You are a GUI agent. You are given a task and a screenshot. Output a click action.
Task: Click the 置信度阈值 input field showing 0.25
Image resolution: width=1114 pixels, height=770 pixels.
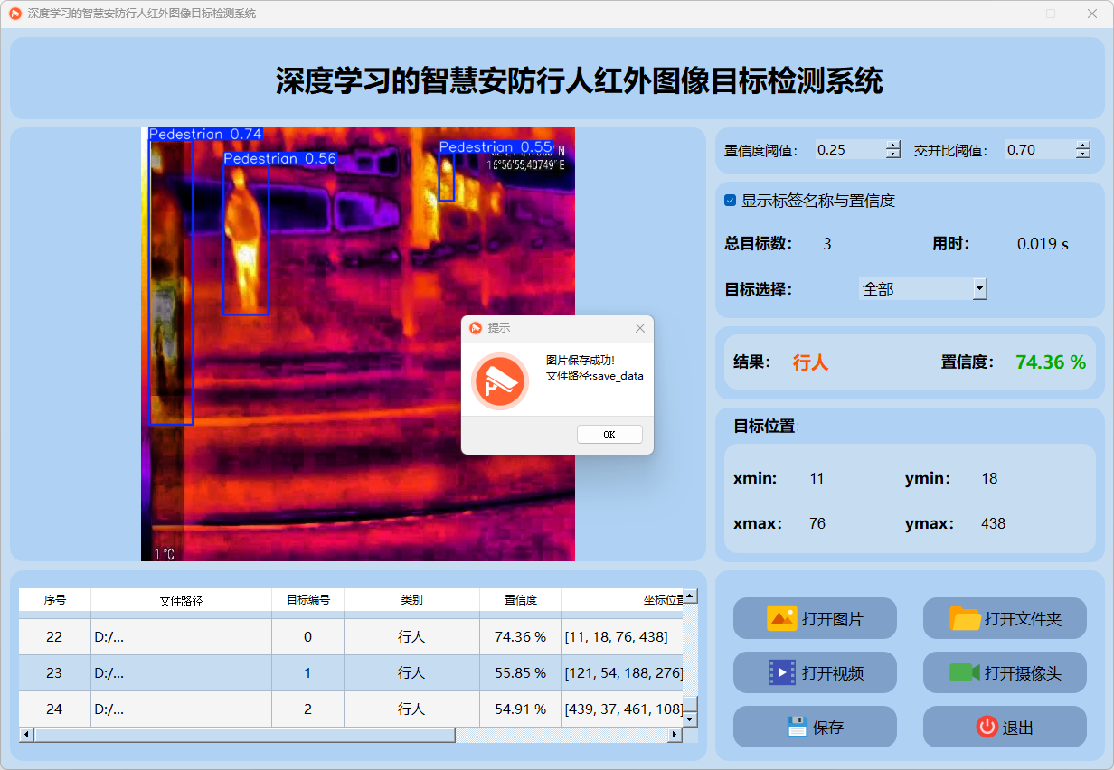click(x=848, y=150)
